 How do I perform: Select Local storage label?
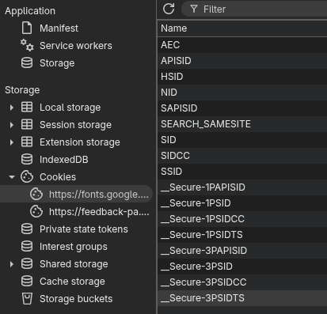[70, 108]
